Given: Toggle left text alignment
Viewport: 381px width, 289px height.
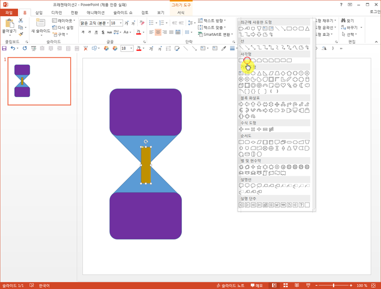Looking at the screenshot, I should (151, 32).
